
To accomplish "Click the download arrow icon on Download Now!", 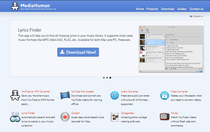I will [x=62, y=52].
